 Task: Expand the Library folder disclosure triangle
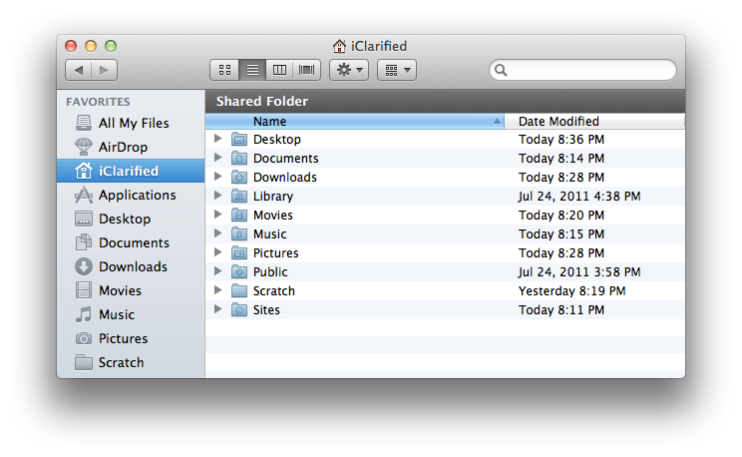(x=218, y=197)
